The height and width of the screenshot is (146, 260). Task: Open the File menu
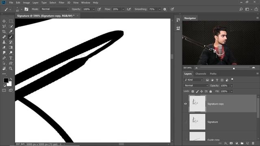pyautogui.click(x=11, y=3)
